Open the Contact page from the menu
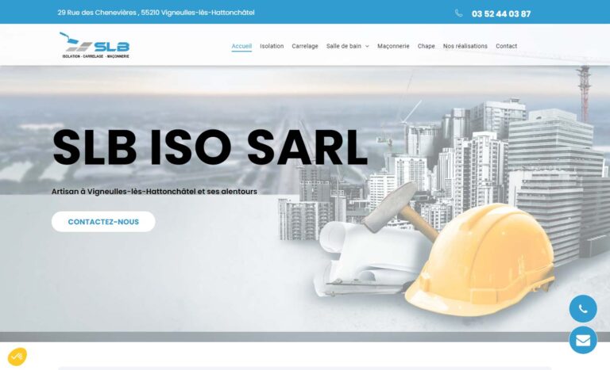The width and height of the screenshot is (610, 370). [506, 46]
